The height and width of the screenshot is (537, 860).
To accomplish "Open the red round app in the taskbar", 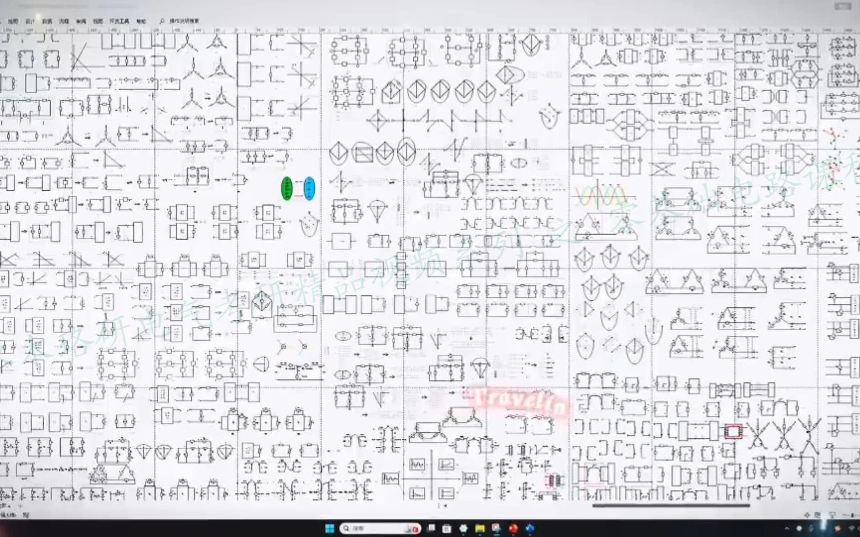I will click(513, 528).
